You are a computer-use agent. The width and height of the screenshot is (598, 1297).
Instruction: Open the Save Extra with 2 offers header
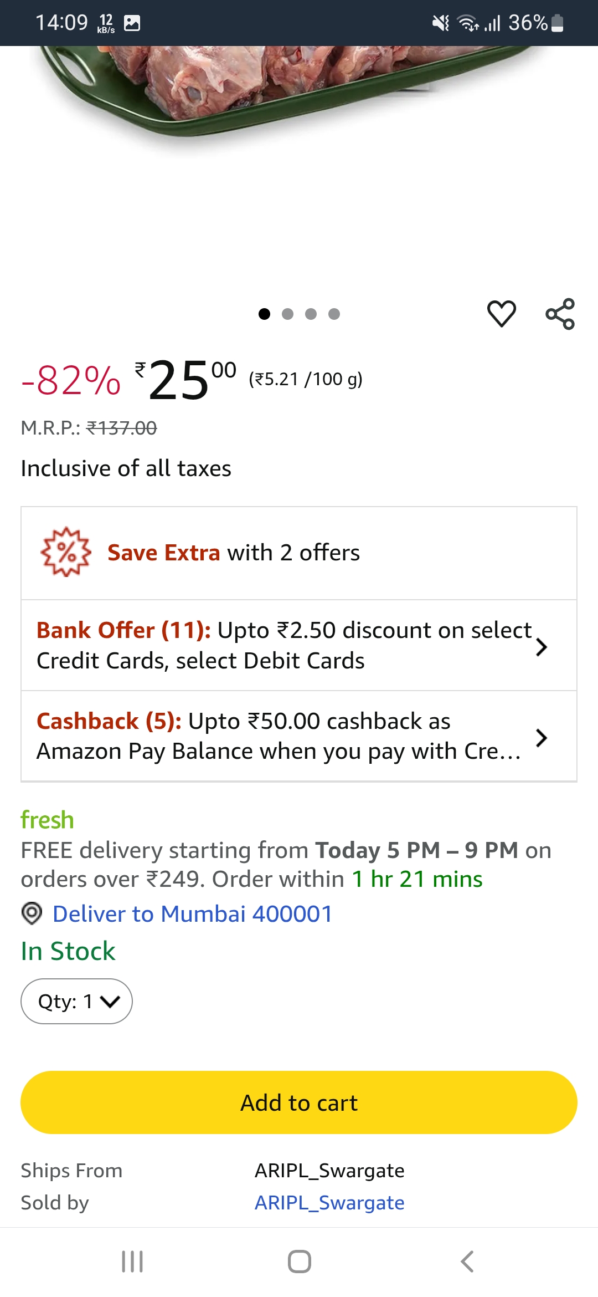pyautogui.click(x=234, y=553)
